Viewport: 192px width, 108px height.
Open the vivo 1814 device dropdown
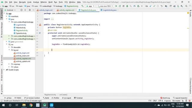click(105, 6)
